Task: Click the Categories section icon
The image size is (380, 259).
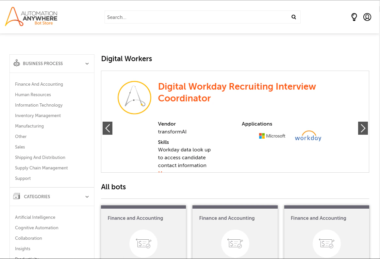Action: [16, 196]
